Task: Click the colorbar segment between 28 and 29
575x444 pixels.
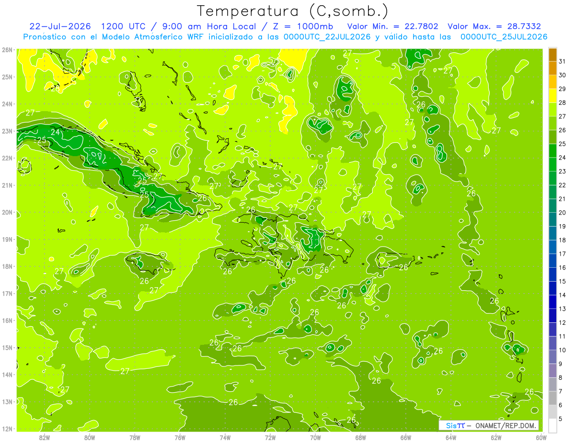Action: (552, 96)
